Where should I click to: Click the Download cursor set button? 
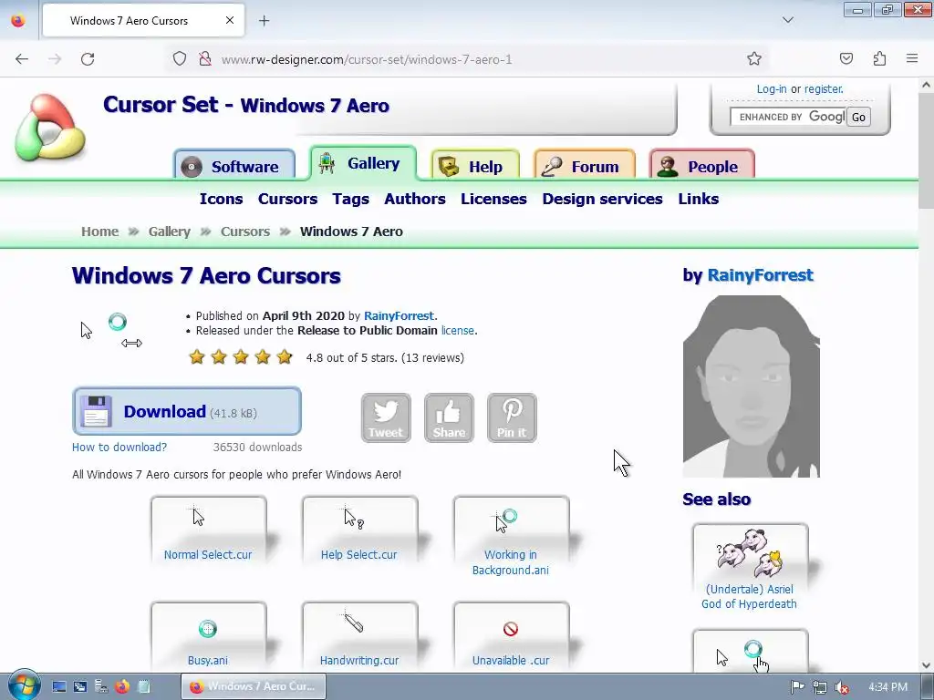pyautogui.click(x=187, y=411)
